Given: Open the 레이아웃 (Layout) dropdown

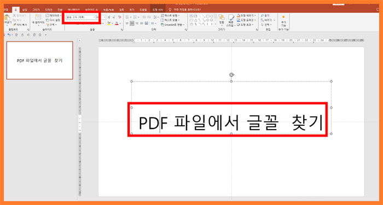Looking at the screenshot, I should point(54,15).
